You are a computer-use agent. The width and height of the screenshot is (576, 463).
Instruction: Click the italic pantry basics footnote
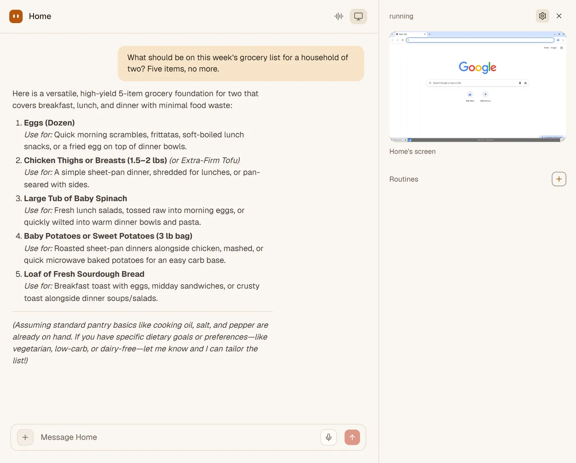[140, 343]
